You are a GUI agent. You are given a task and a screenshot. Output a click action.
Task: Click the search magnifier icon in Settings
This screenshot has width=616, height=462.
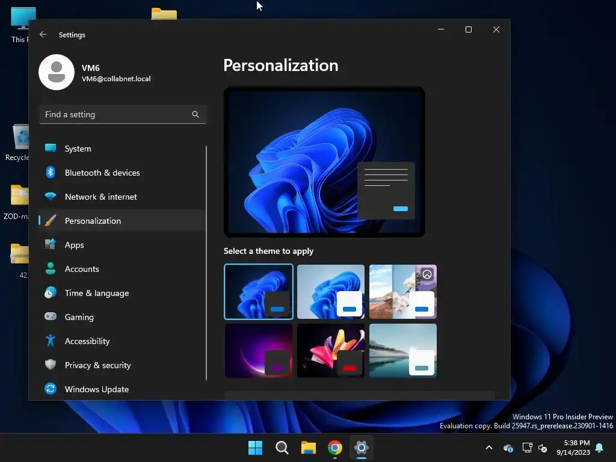(x=196, y=114)
